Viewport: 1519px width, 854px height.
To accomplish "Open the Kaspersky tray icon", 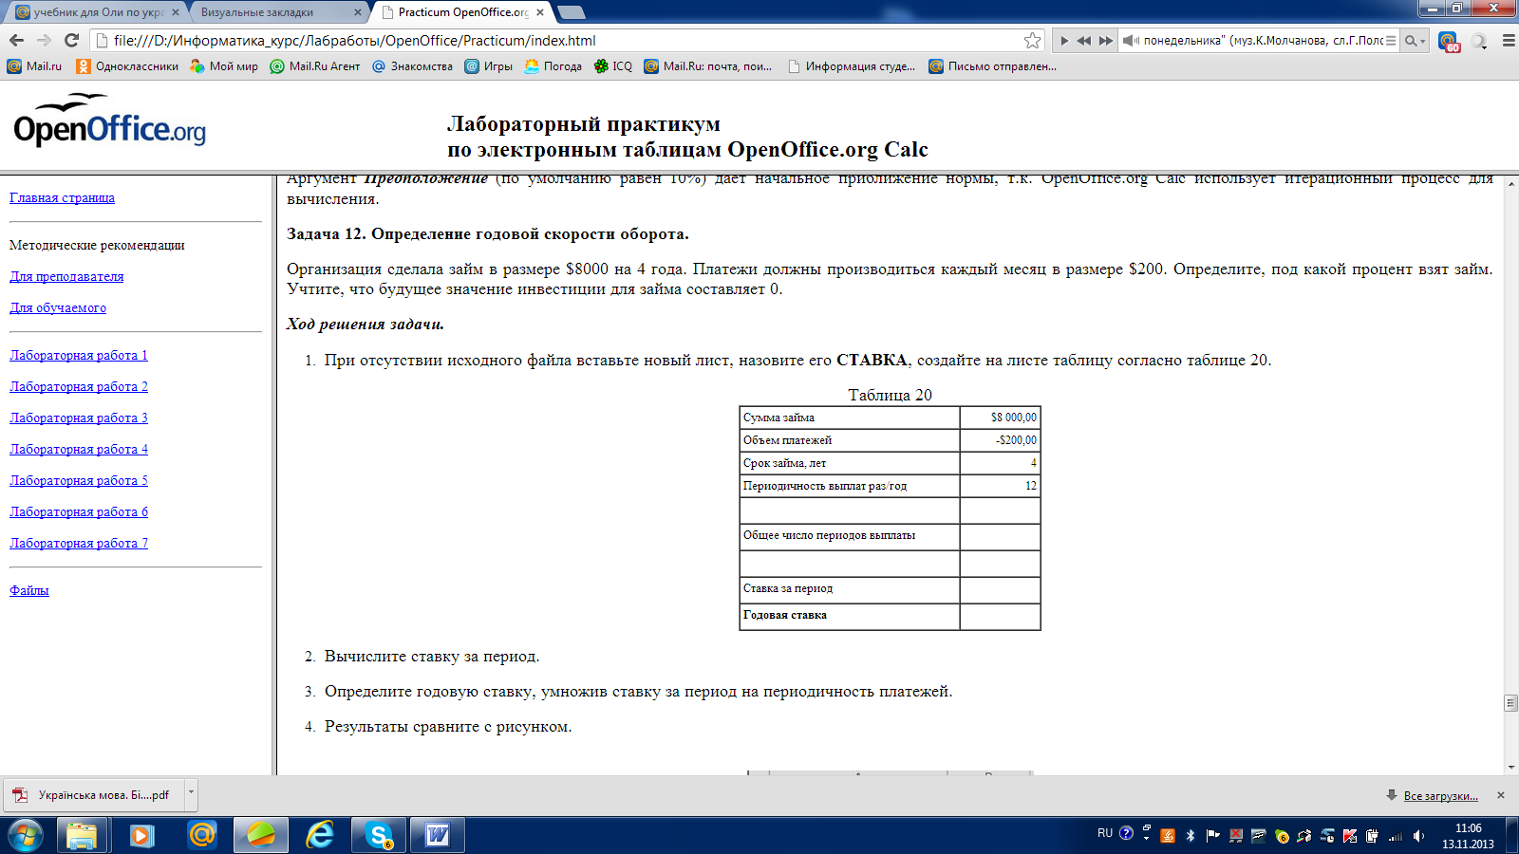I will coord(1350,836).
